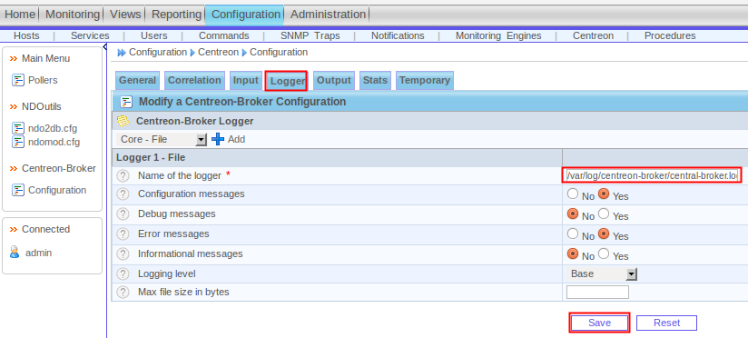Click help icon for Configuration messages
The image size is (748, 338).
point(123,194)
